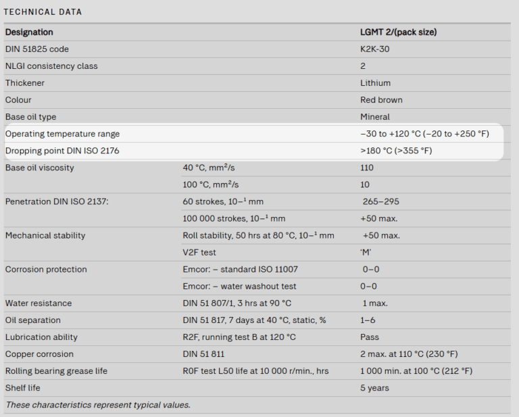The image size is (519, 417).
Task: Select the 265–295 penetration value
Action: click(x=381, y=201)
